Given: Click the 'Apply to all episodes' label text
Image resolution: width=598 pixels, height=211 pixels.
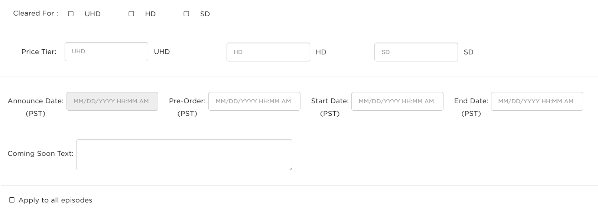Looking at the screenshot, I should [x=55, y=200].
